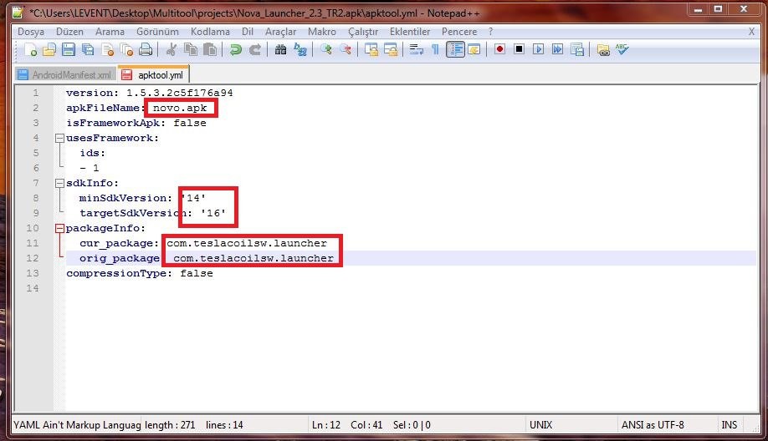
Task: Run macro multiple times icon
Action: (557, 49)
